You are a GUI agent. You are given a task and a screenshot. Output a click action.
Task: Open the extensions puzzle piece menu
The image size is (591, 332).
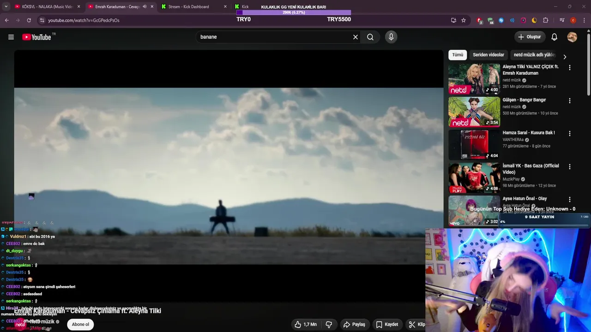546,20
